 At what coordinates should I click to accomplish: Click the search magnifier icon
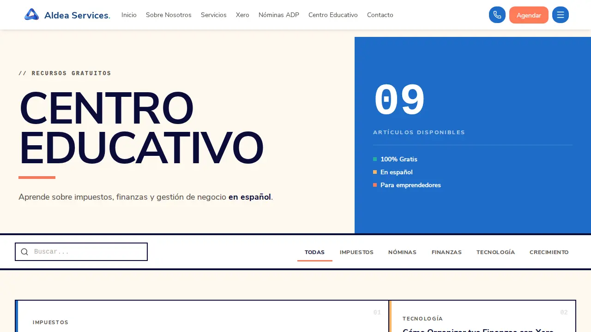click(x=24, y=252)
